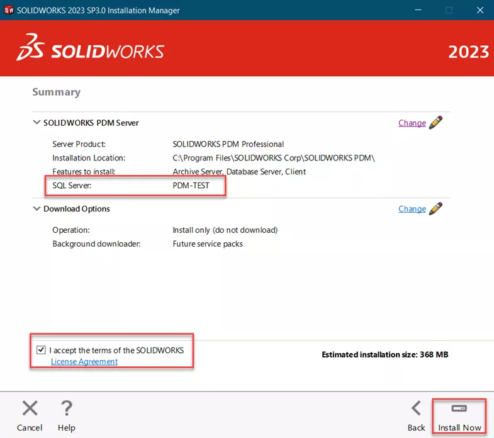The width and height of the screenshot is (494, 438).
Task: Collapse the Download Options section
Action: click(x=36, y=208)
